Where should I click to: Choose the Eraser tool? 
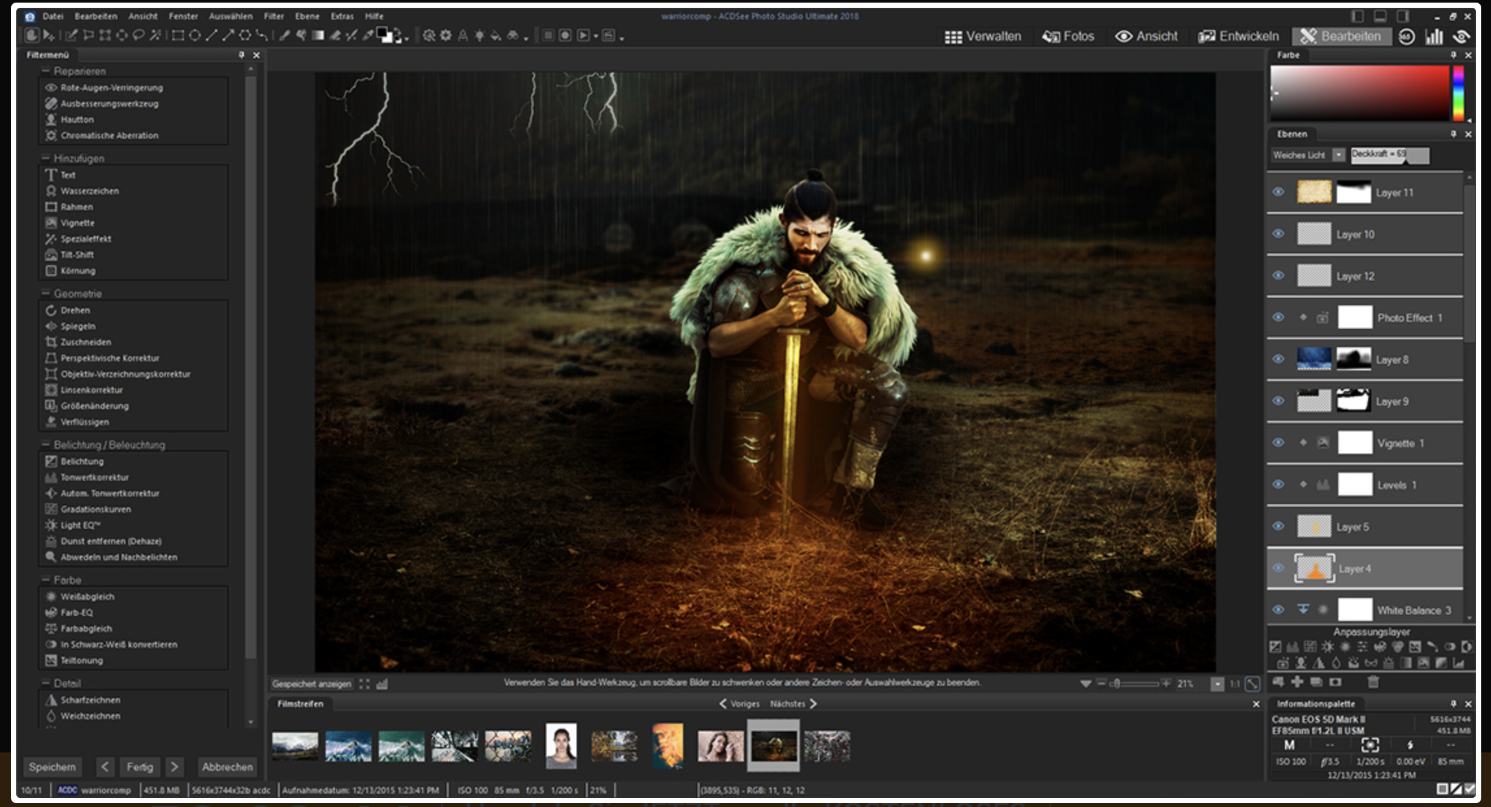coord(335,36)
